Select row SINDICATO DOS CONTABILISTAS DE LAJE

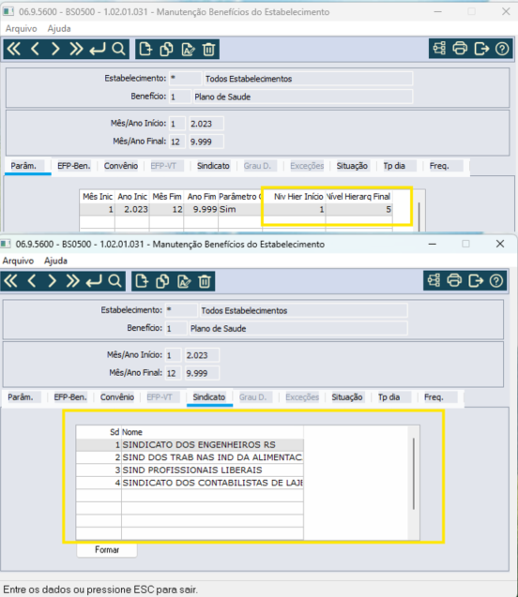pos(190,483)
